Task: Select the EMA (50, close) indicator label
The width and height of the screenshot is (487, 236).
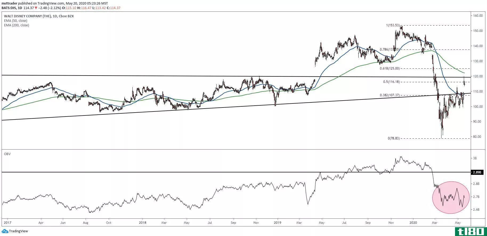Action: (x=15, y=20)
